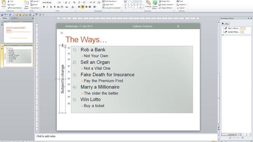Toggle strikethrough formatting
The image size is (253, 142).
tap(58, 7)
